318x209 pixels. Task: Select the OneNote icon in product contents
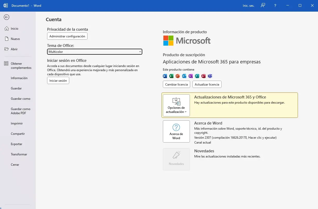click(x=190, y=76)
